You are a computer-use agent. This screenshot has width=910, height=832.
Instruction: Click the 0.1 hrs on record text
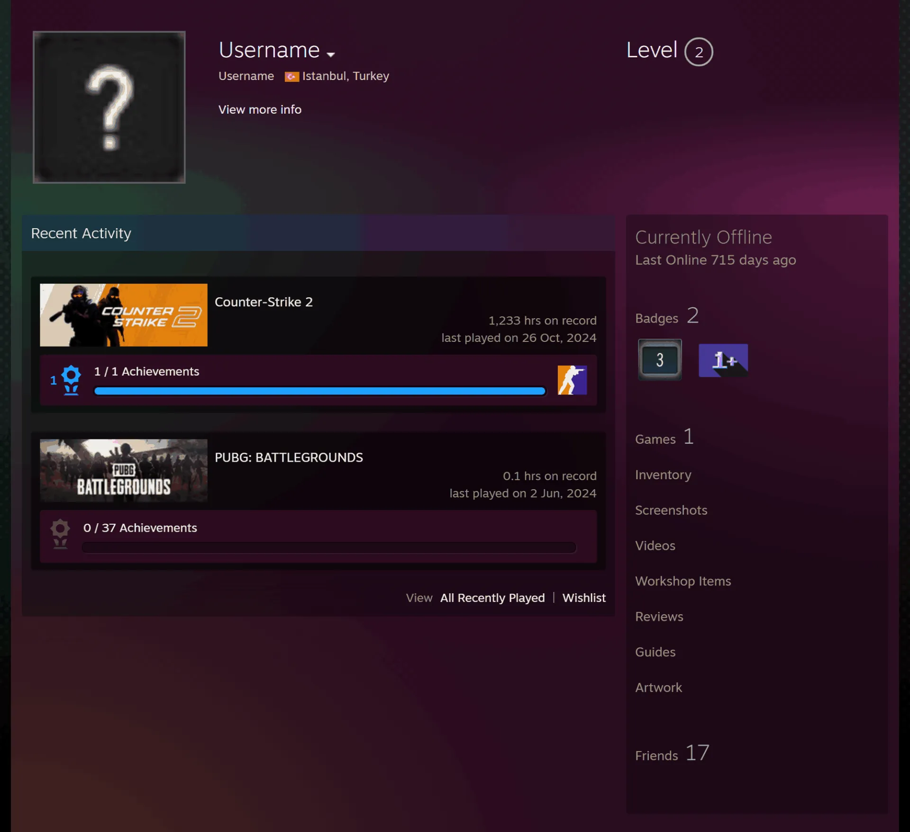pos(549,476)
